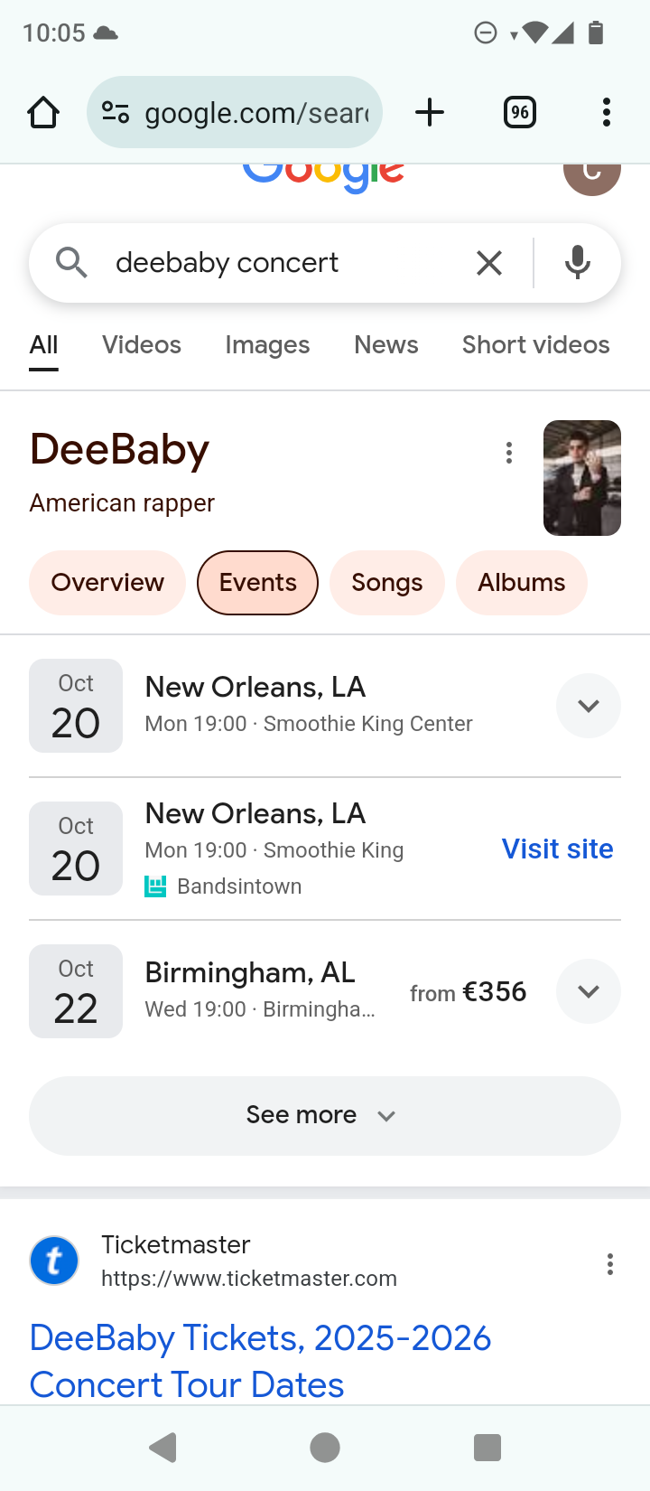Open more options for DeeBaby panel
Image resolution: width=650 pixels, height=1491 pixels.
509,453
